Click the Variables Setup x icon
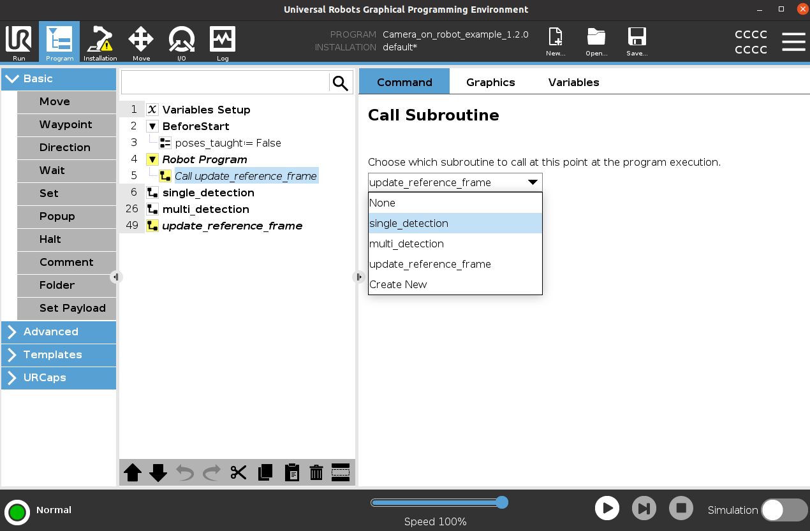This screenshot has width=810, height=531. [x=152, y=110]
